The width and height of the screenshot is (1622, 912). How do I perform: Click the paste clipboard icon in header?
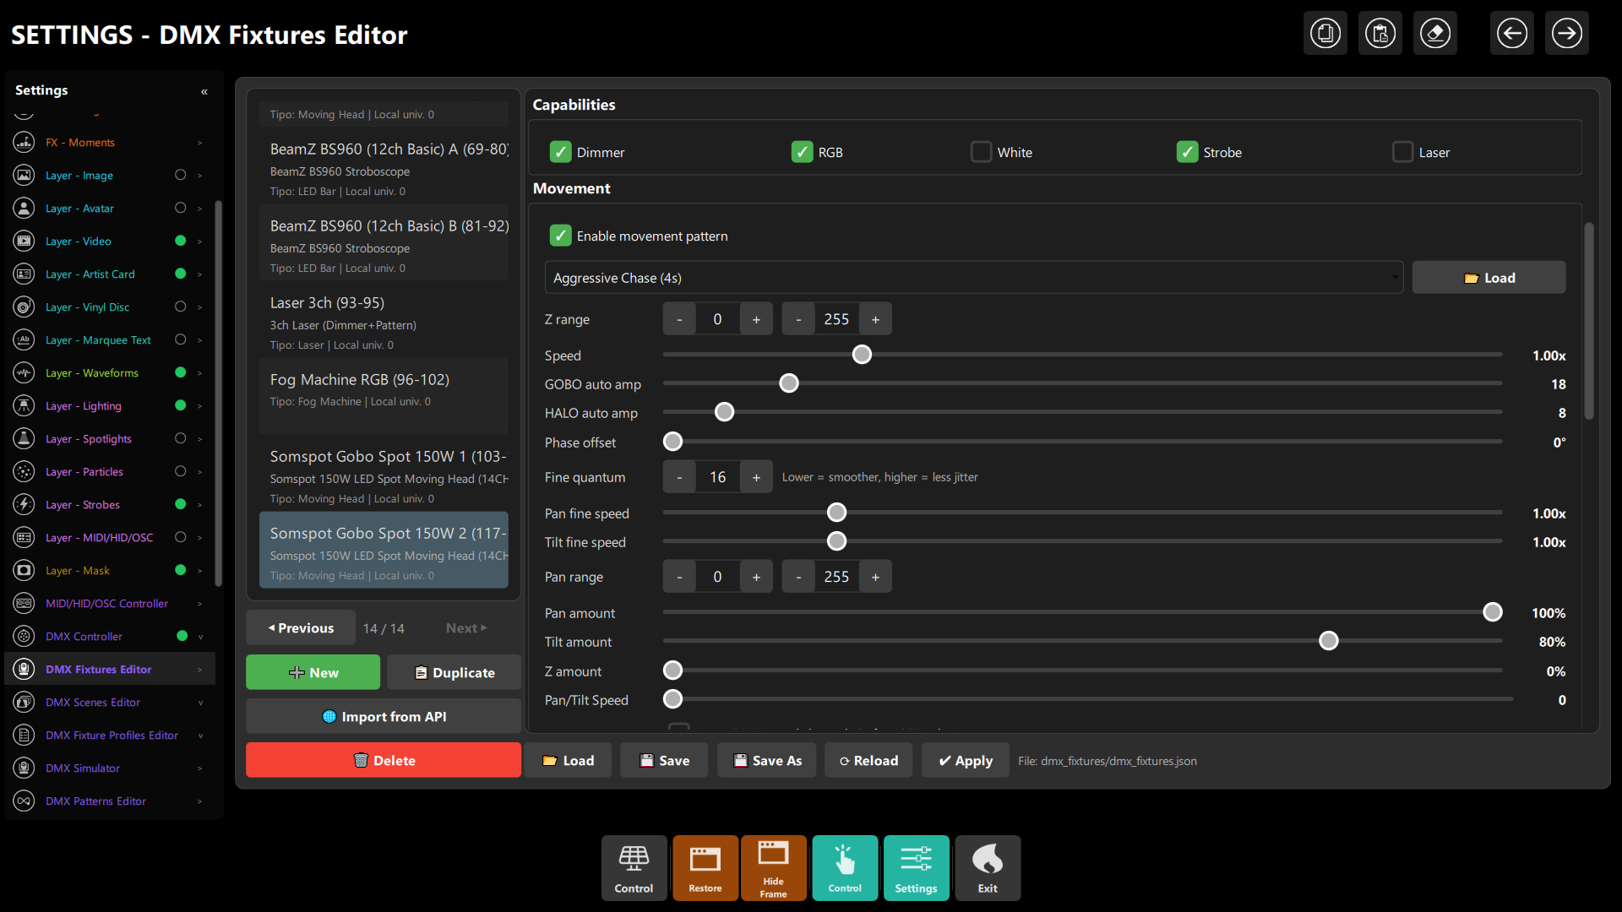(x=1380, y=34)
